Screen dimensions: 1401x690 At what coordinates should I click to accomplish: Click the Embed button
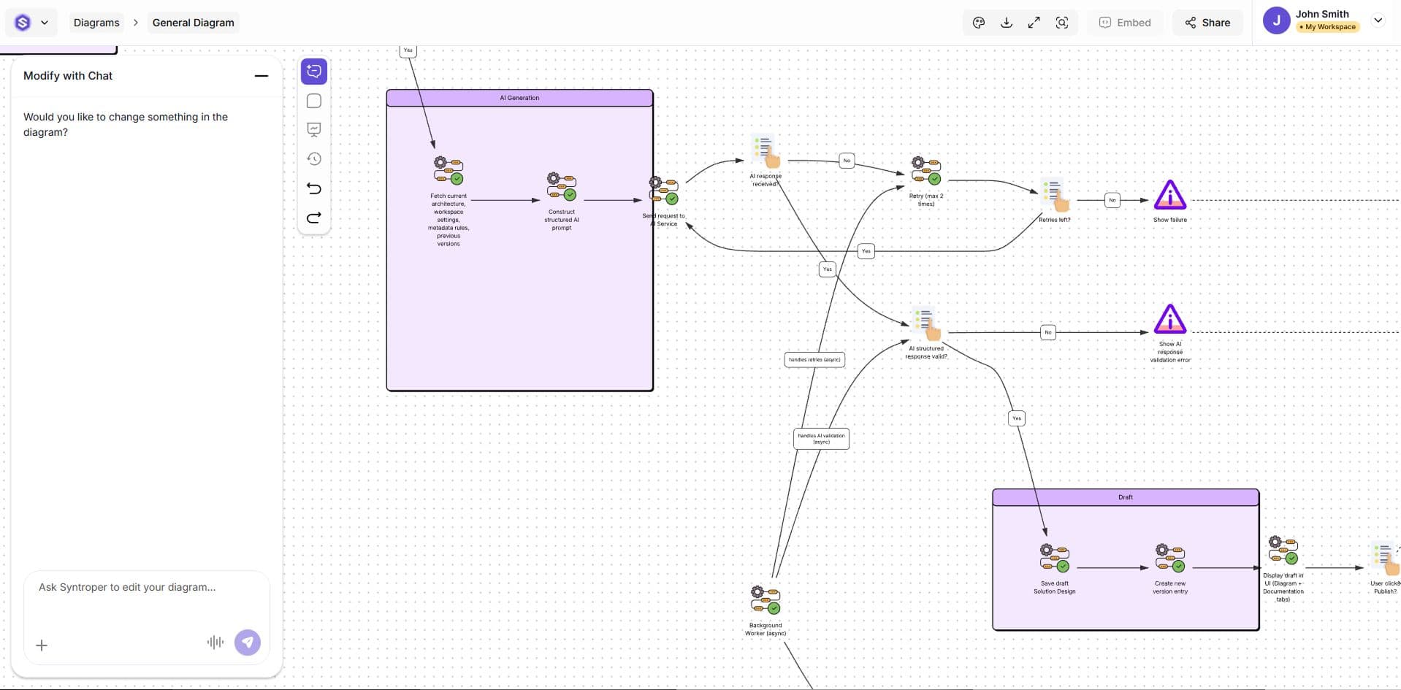point(1125,23)
